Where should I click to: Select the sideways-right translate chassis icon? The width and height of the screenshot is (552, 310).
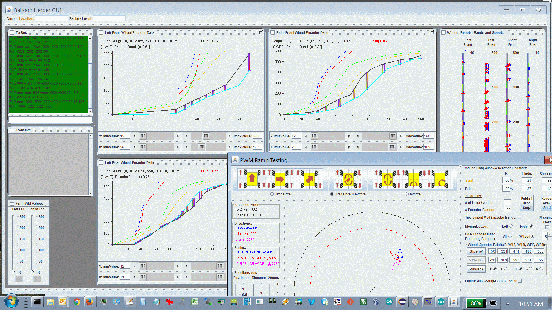click(x=280, y=179)
